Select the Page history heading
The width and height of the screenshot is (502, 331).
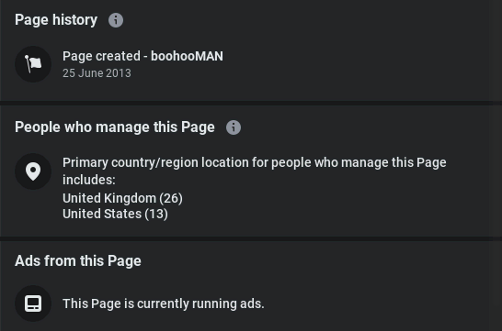56,20
